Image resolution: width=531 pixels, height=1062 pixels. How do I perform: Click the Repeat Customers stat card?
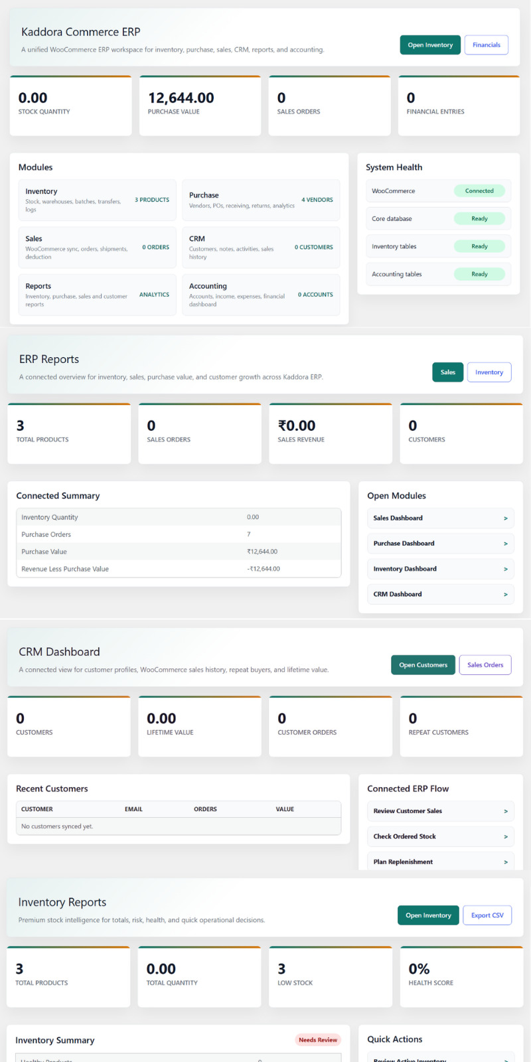[461, 726]
